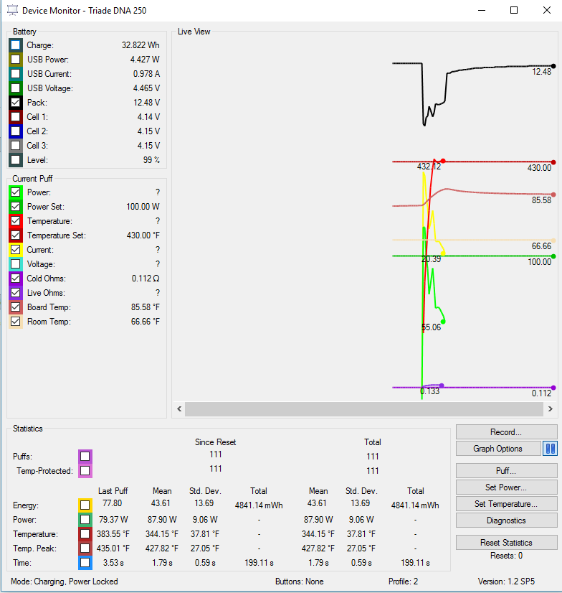
Task: Enable the Charge checkbox in Battery
Action: pos(16,45)
